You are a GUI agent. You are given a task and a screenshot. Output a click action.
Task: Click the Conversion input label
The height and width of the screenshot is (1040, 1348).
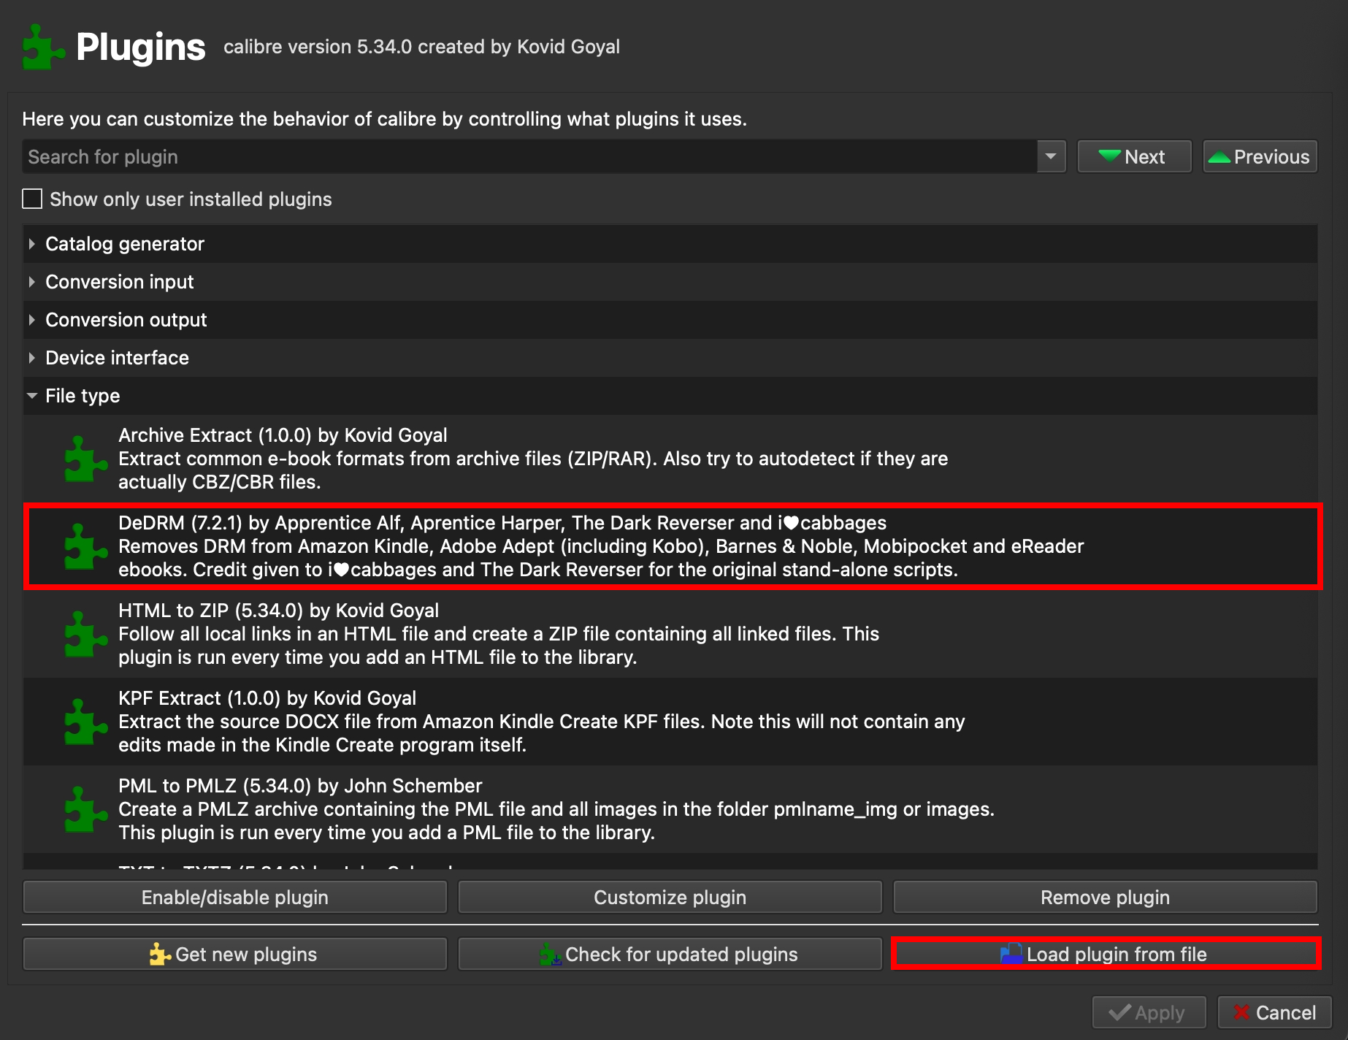click(120, 282)
